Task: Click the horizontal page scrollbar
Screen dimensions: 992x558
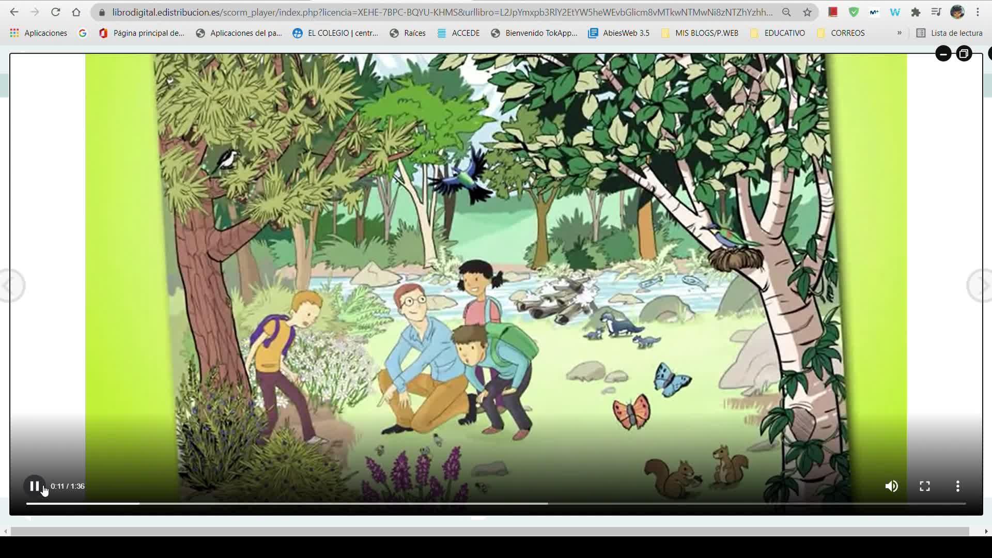Action: (x=490, y=531)
